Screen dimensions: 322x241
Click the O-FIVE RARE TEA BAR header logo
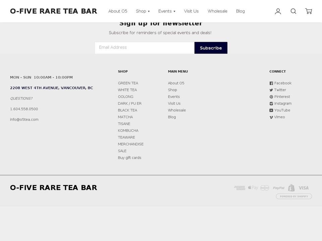[54, 11]
